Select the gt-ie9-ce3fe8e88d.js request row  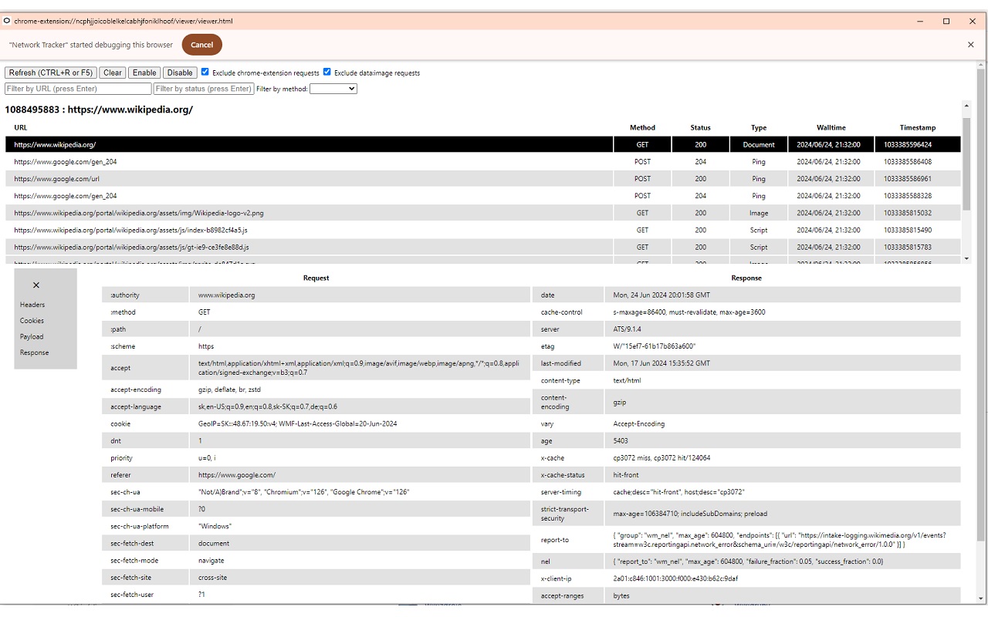483,247
